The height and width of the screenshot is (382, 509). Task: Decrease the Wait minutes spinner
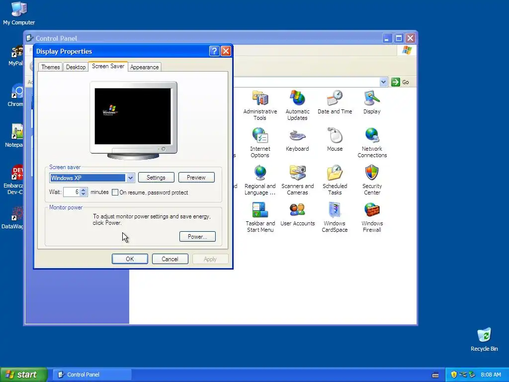pos(84,194)
